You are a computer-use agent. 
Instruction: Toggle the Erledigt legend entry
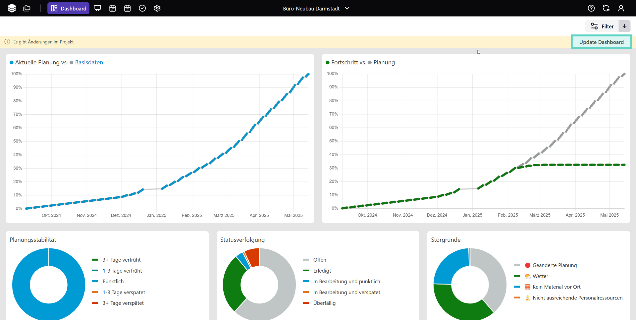322,271
